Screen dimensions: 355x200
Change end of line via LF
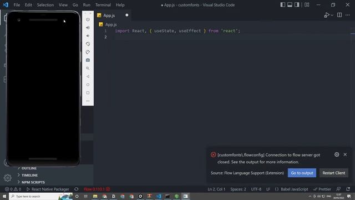pyautogui.click(x=268, y=189)
